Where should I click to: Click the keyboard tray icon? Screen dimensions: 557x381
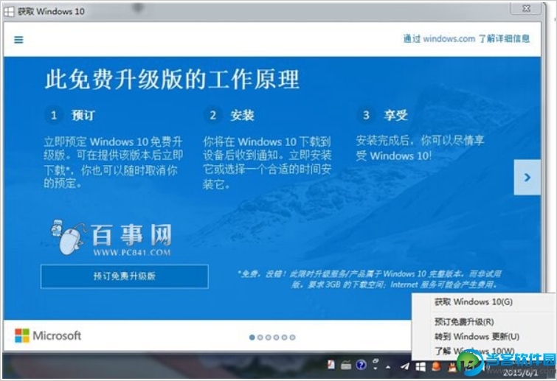coord(346,365)
